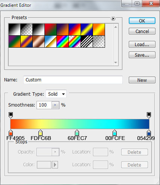Viewport: 160px width, 185px height.
Task: Click the Load... button
Action: click(142, 44)
